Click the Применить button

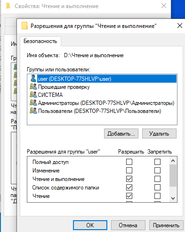[x=166, y=225]
